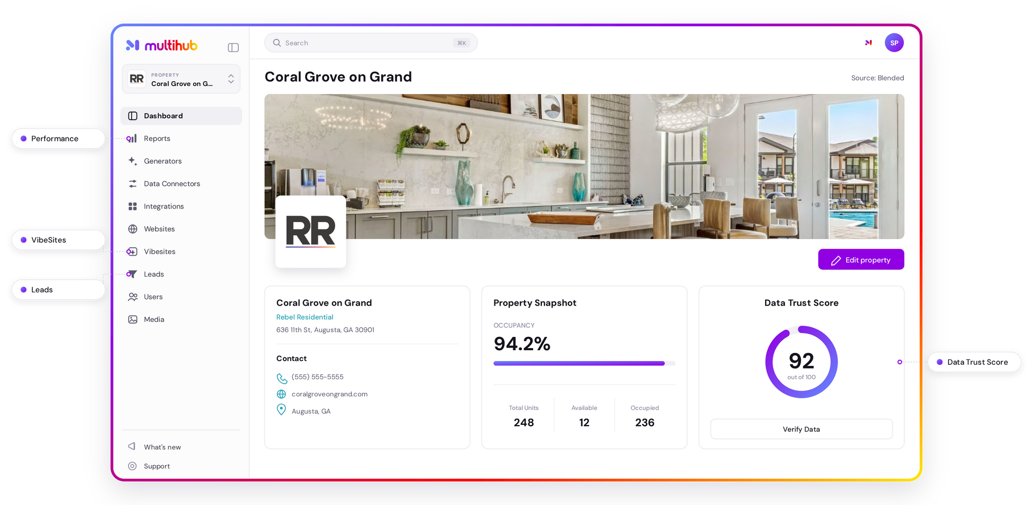Click the RR property logo thumbnail
The width and height of the screenshot is (1033, 505).
310,232
